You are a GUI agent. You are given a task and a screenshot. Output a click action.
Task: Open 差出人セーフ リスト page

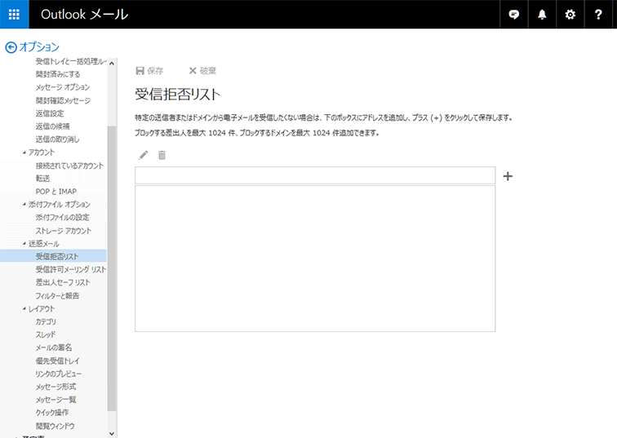(63, 282)
